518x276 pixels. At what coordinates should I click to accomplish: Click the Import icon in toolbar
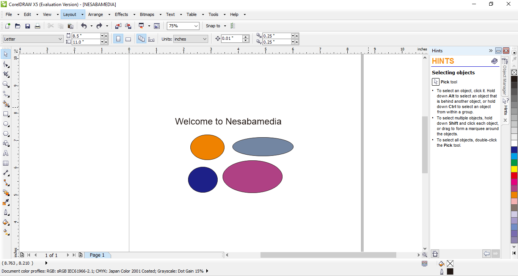point(118,26)
